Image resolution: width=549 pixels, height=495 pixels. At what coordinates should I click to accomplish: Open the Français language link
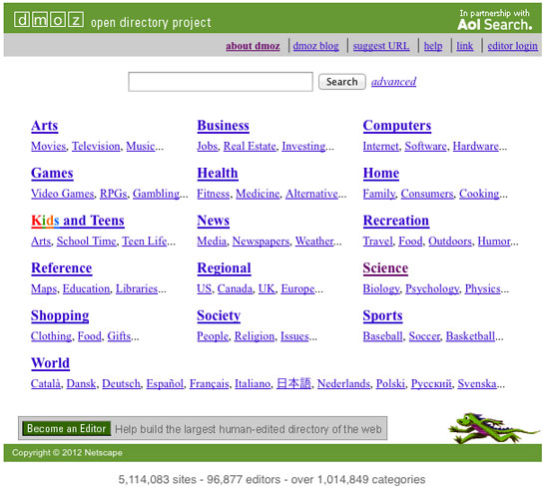pyautogui.click(x=209, y=383)
